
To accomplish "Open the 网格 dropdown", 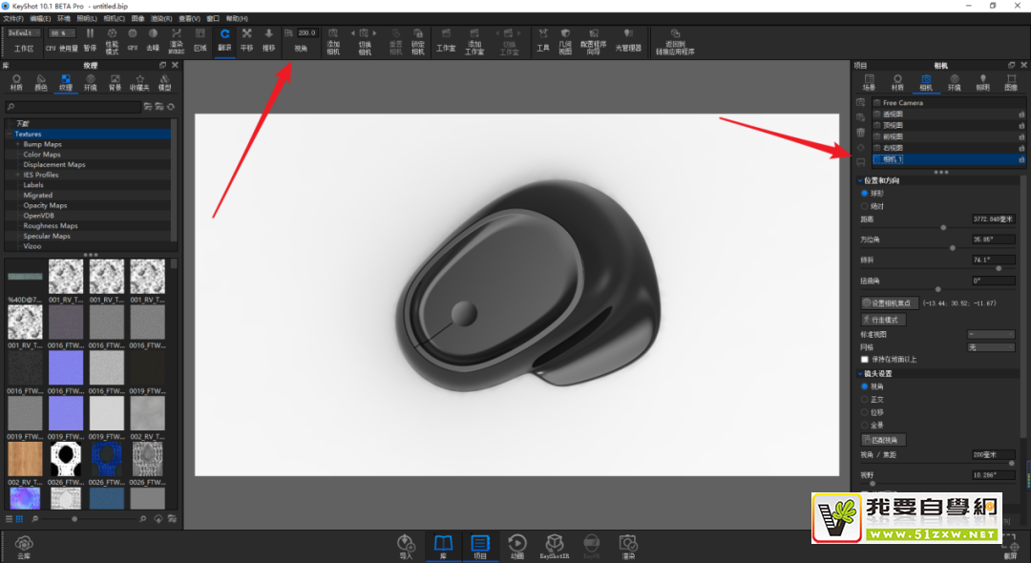I will [x=991, y=347].
